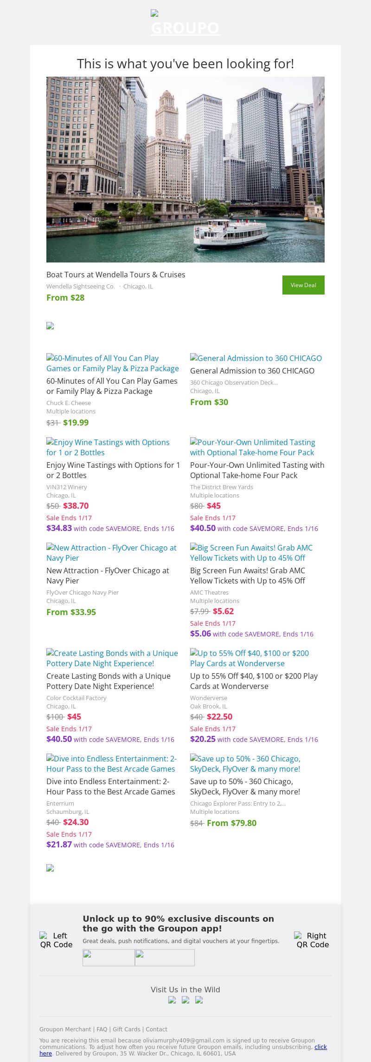Click the first app store badge
Screen dimensions: 371x1062
coord(109,957)
